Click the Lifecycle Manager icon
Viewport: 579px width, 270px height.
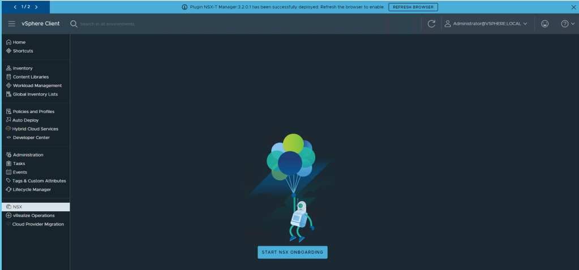(x=8, y=190)
